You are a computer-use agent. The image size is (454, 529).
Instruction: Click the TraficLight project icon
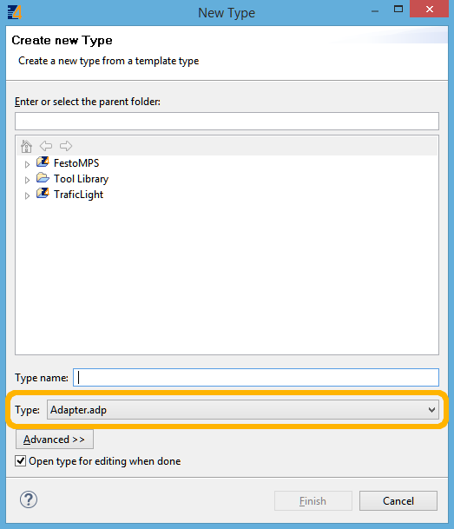(x=43, y=194)
